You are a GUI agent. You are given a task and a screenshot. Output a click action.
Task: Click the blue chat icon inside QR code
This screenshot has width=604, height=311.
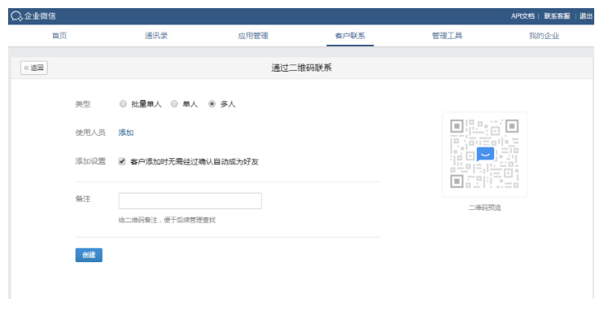(485, 154)
